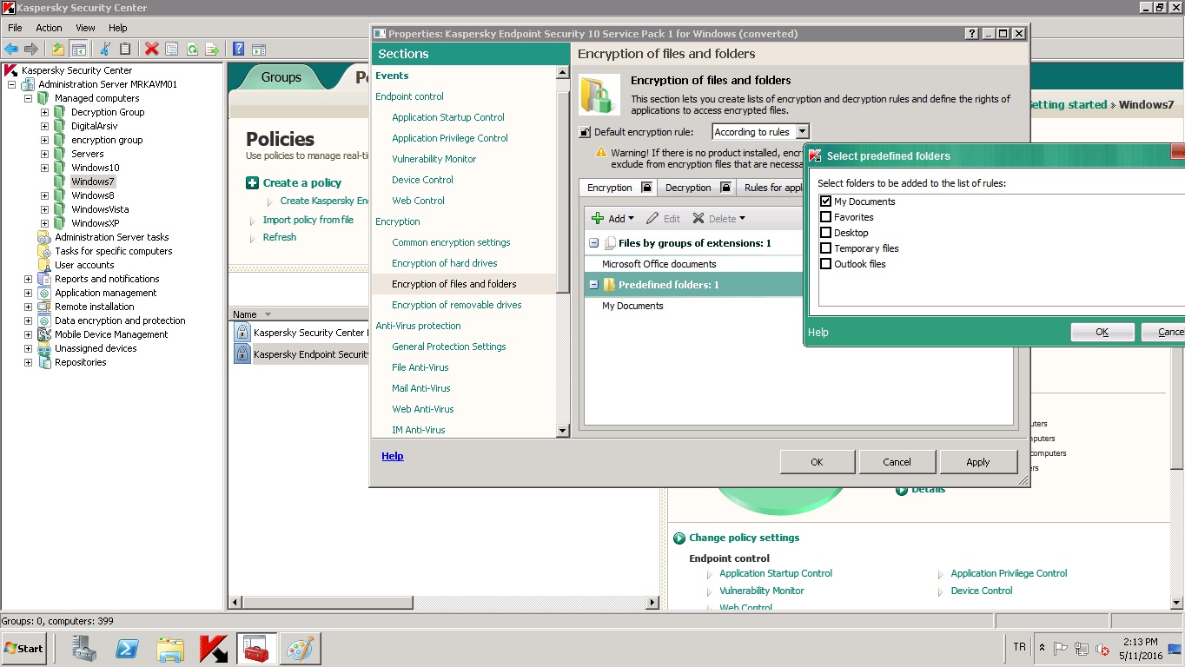The image size is (1185, 667).
Task: Click the Create a policy link
Action: [x=301, y=182]
